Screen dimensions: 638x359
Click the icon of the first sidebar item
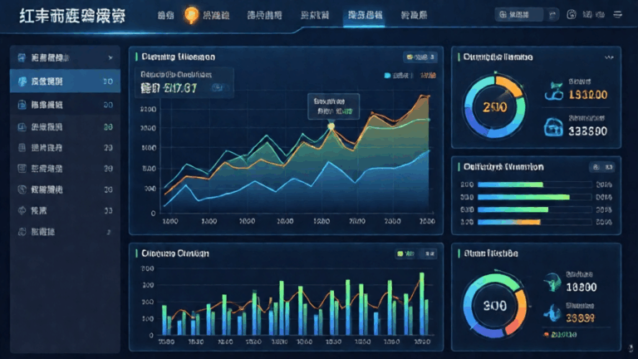click(22, 58)
